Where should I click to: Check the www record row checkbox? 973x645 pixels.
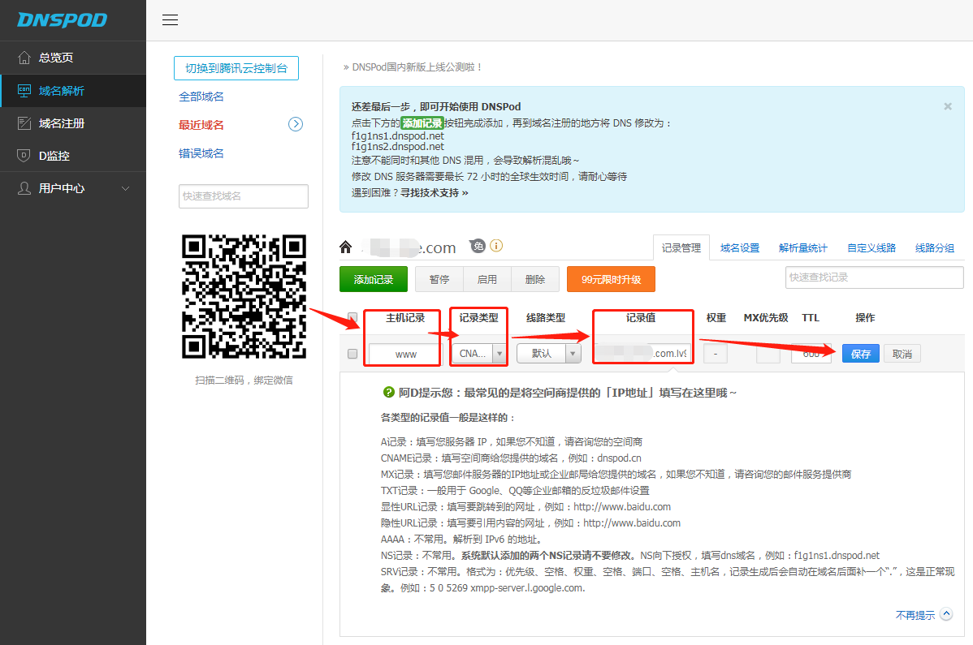coord(352,354)
